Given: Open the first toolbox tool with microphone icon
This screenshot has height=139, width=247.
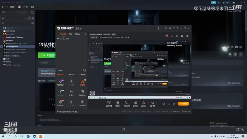Looking at the screenshot, I should 61,82.
